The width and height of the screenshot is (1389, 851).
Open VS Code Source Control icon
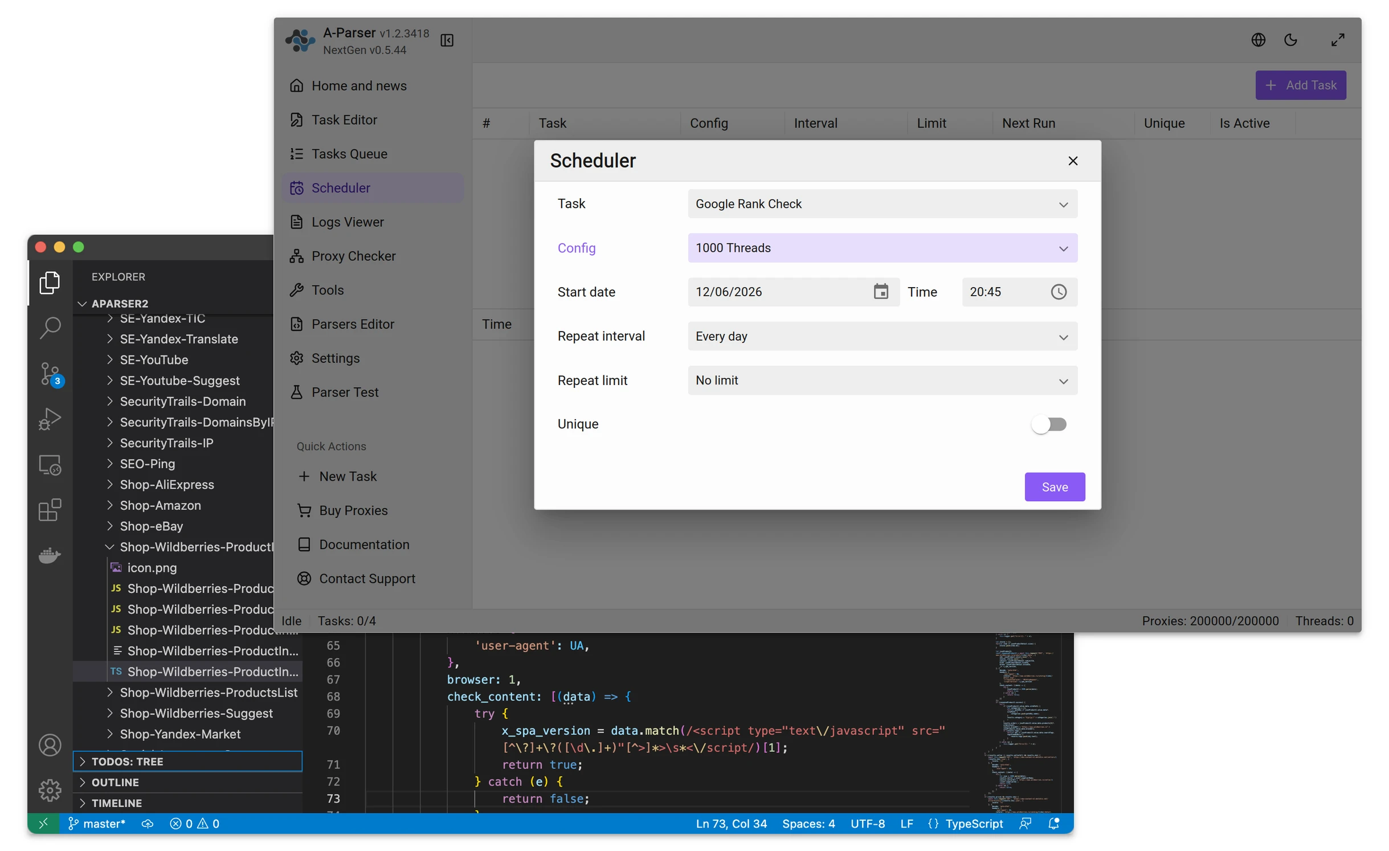point(50,374)
